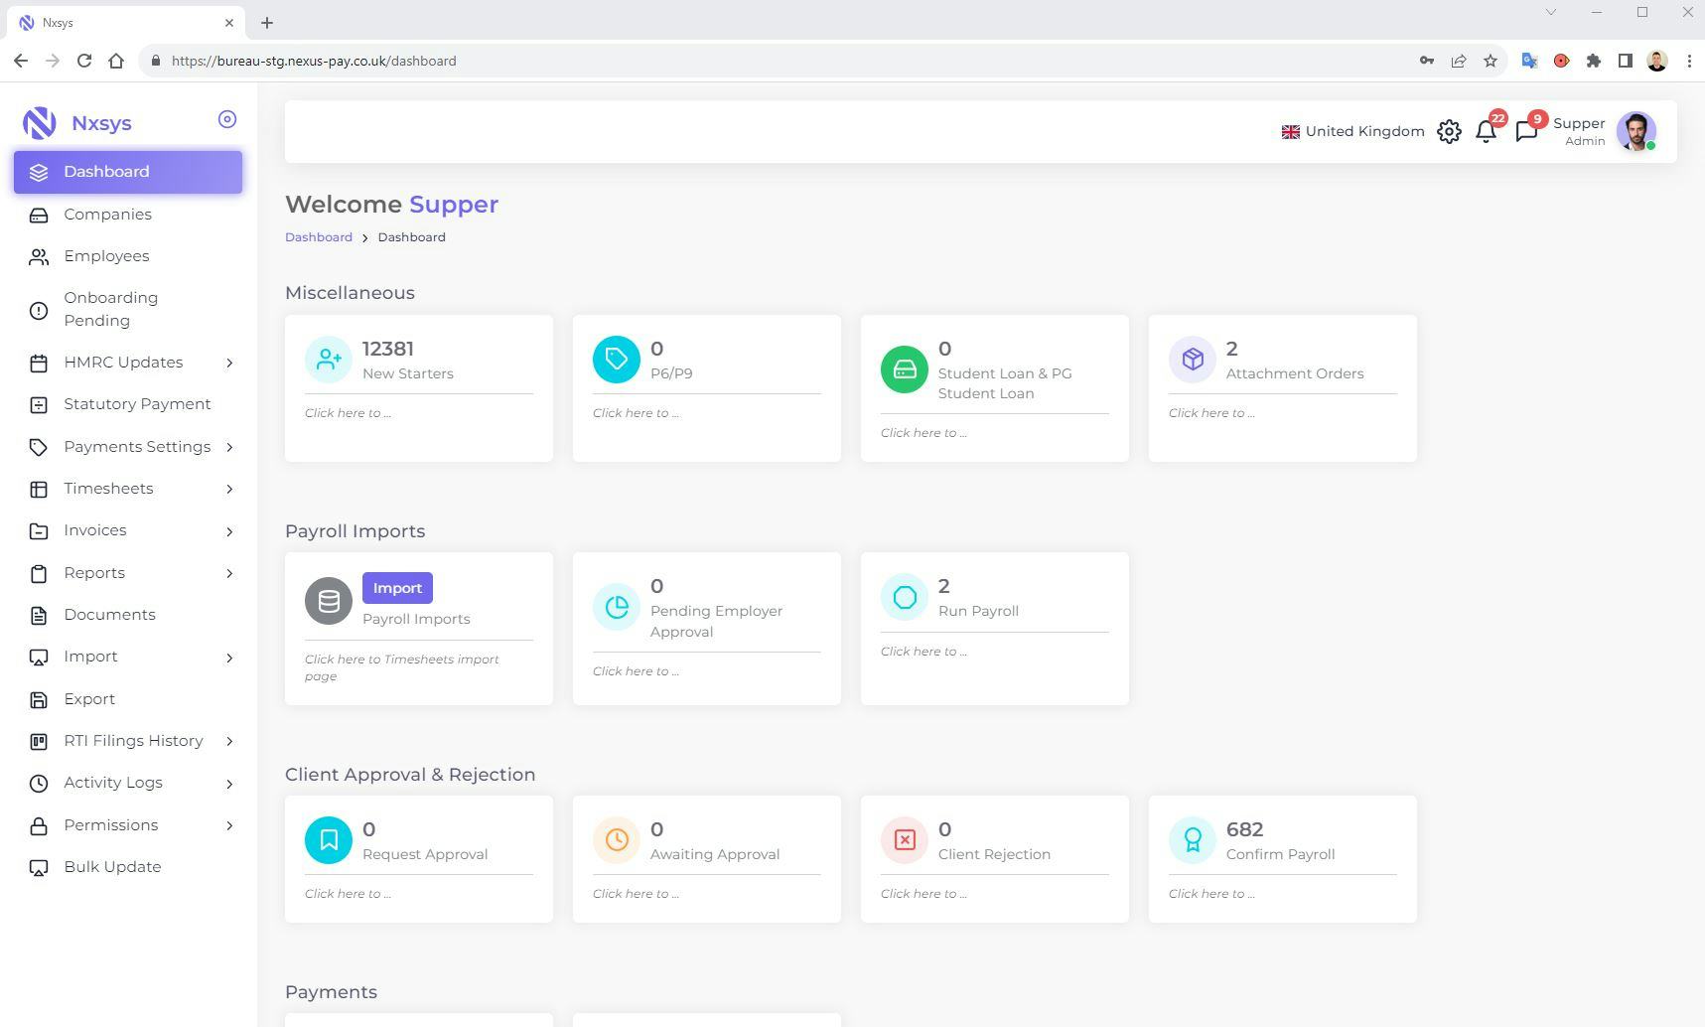Open the Nxsys logo home icon

point(40,122)
